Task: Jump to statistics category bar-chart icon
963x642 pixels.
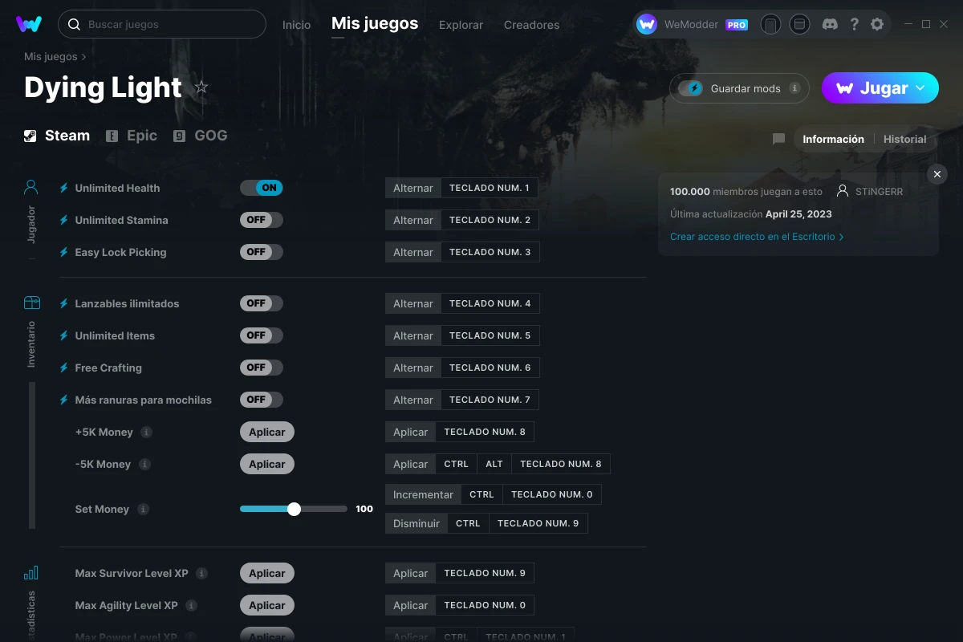Action: point(31,573)
